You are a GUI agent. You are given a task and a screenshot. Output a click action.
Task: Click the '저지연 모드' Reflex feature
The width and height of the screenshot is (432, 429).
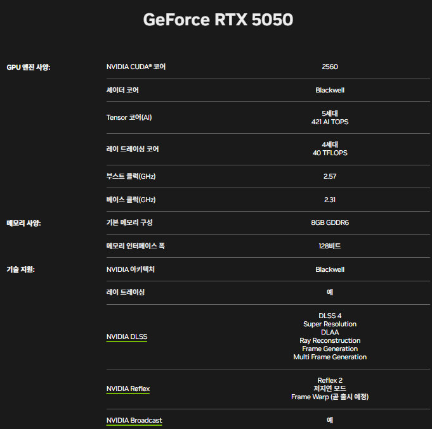(x=330, y=388)
